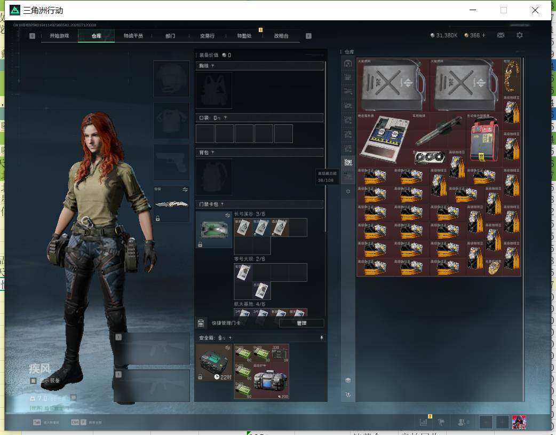Select the graphics card item in warehouse
The width and height of the screenshot is (556, 435).
(x=430, y=157)
